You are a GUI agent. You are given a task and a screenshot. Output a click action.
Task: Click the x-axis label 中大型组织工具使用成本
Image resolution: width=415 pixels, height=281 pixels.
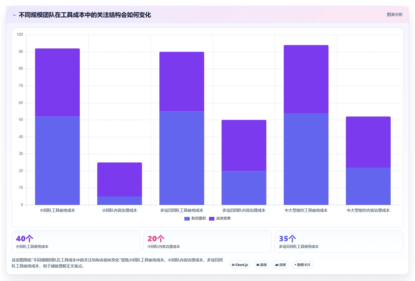pos(306,211)
